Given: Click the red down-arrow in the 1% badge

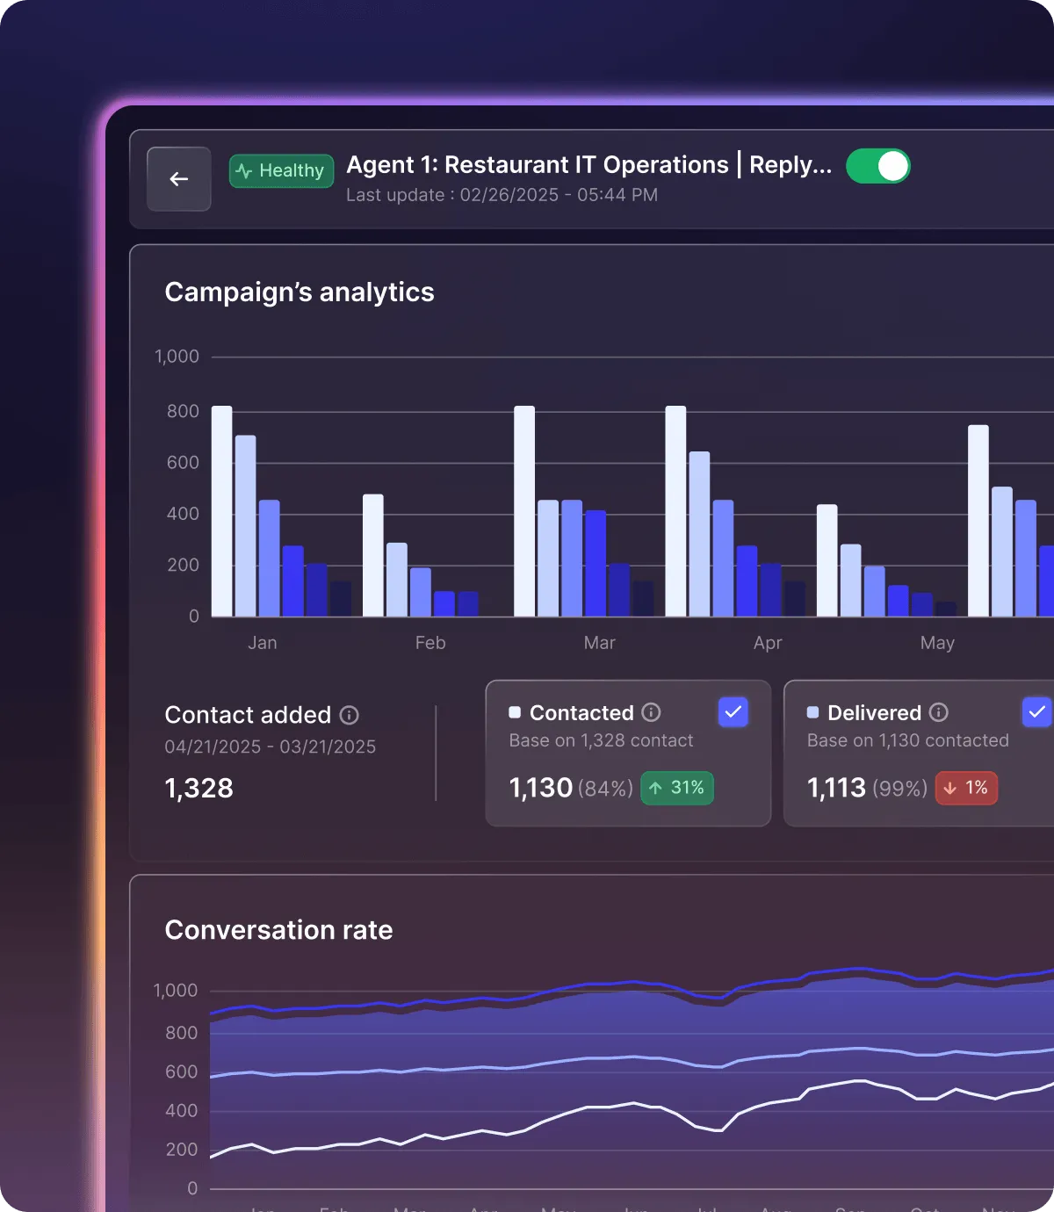Looking at the screenshot, I should 949,788.
